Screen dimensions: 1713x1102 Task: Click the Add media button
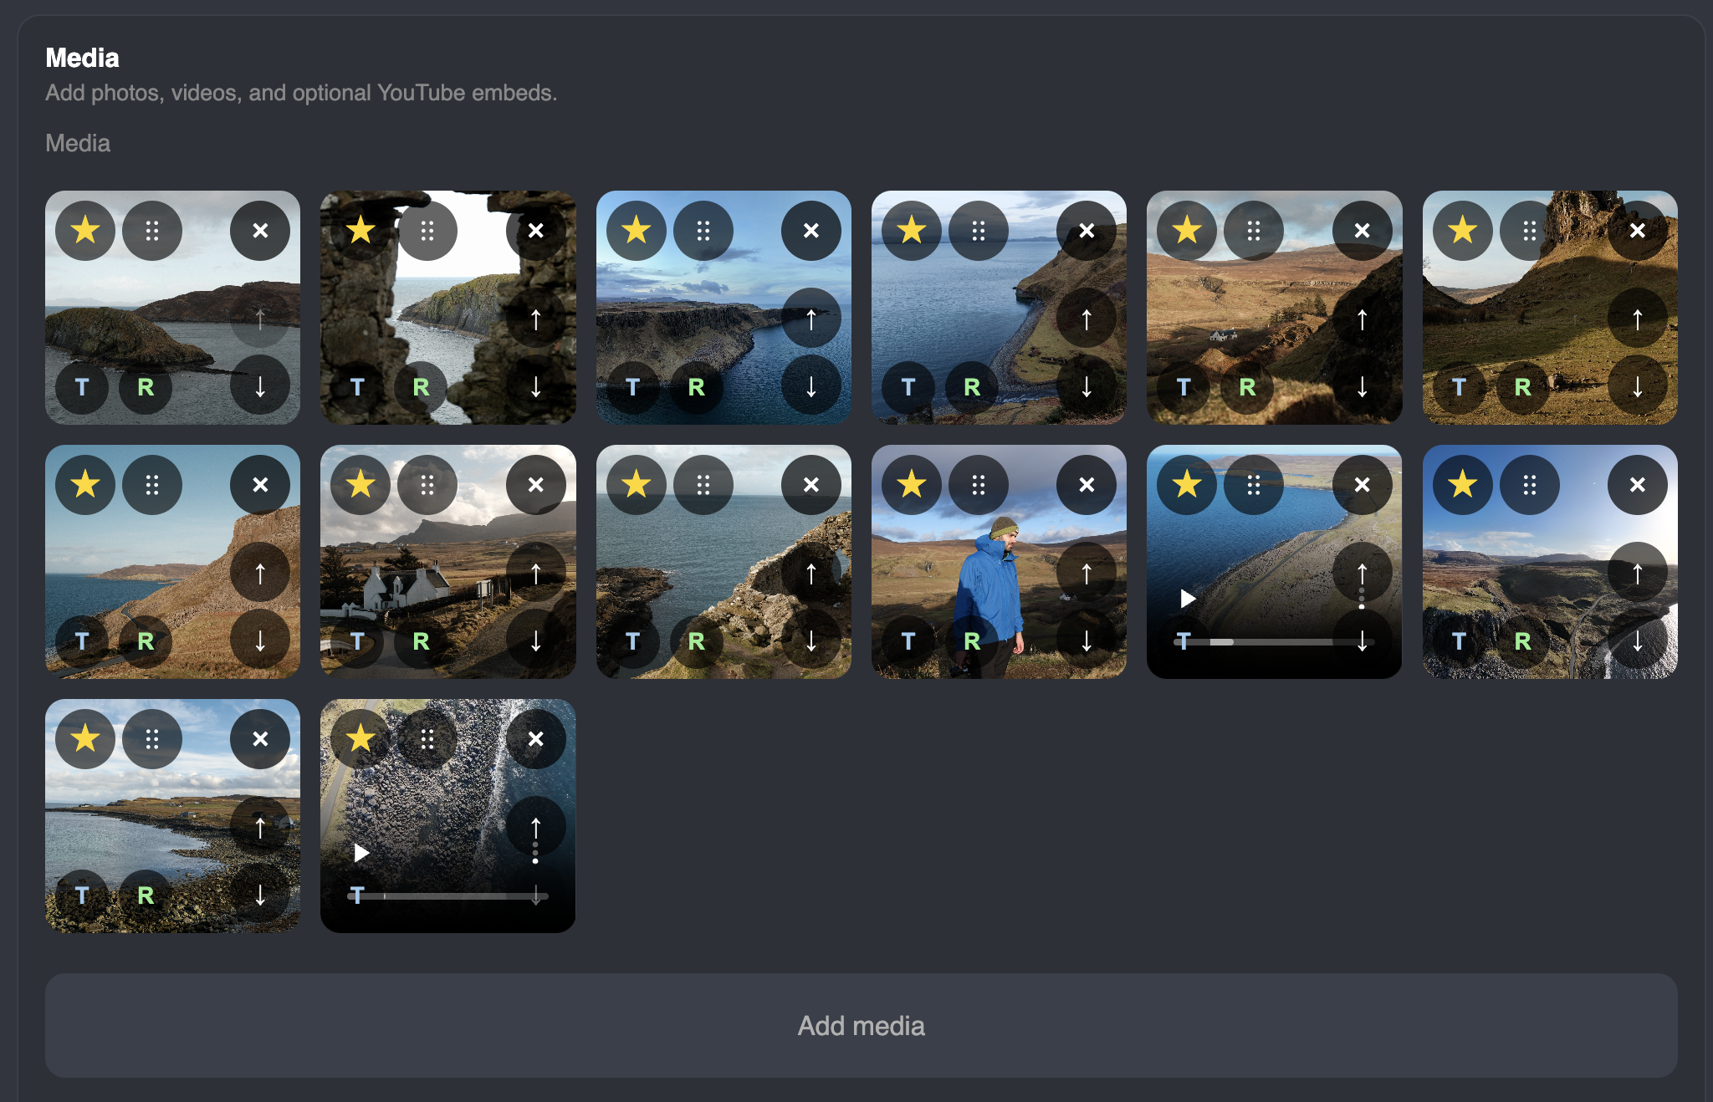[x=861, y=1025]
